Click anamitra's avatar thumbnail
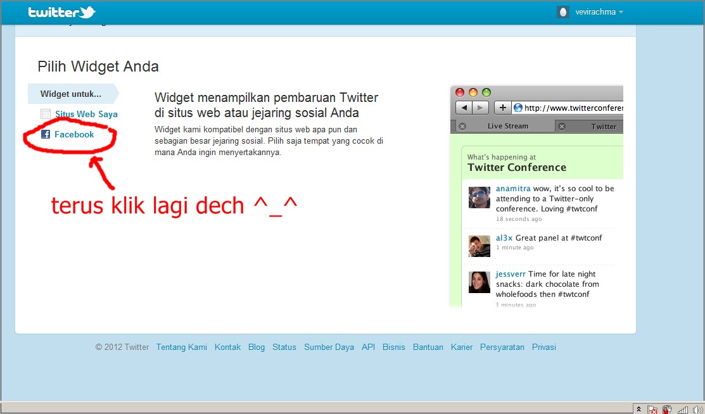Viewport: 705px width, 414px height. coord(480,198)
